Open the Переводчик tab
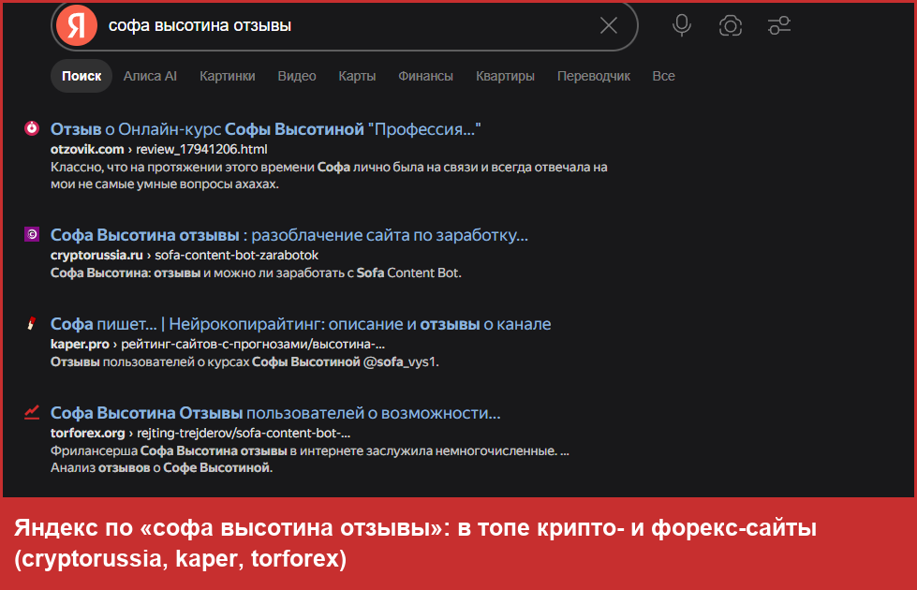 (594, 76)
